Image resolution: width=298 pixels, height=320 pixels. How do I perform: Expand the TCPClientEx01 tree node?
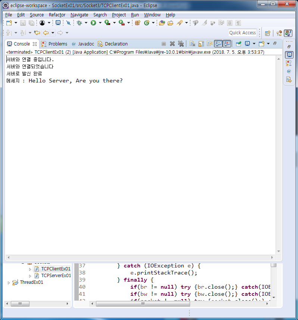30,269
